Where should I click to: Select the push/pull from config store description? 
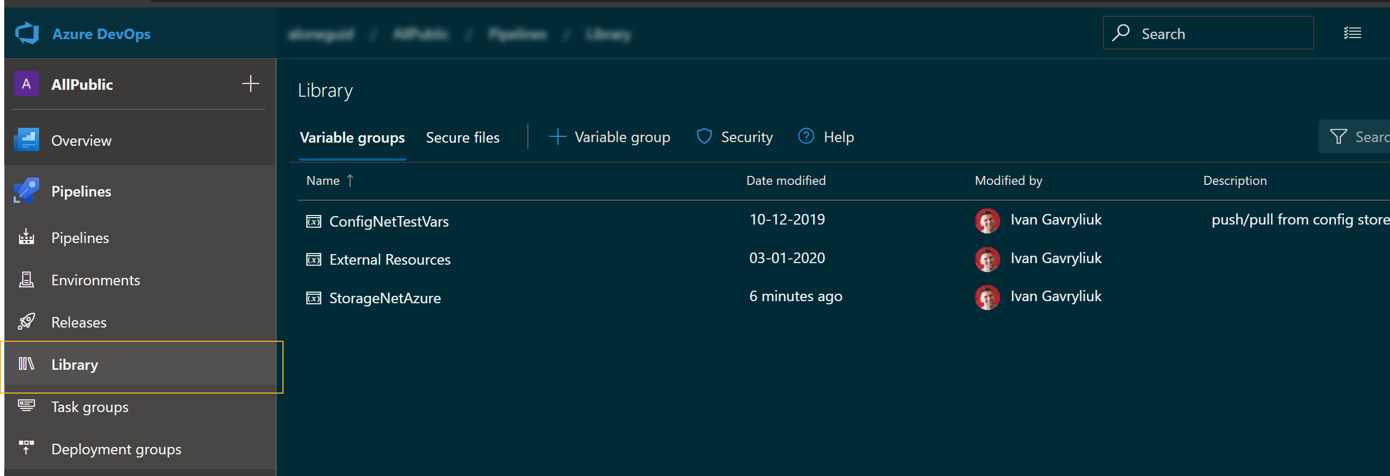click(x=1301, y=219)
